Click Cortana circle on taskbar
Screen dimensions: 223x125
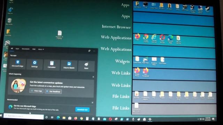(x=46, y=117)
